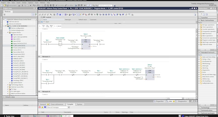The image size is (218, 117).
Task: Click Add new block icon
Action: pyautogui.click(x=12, y=35)
